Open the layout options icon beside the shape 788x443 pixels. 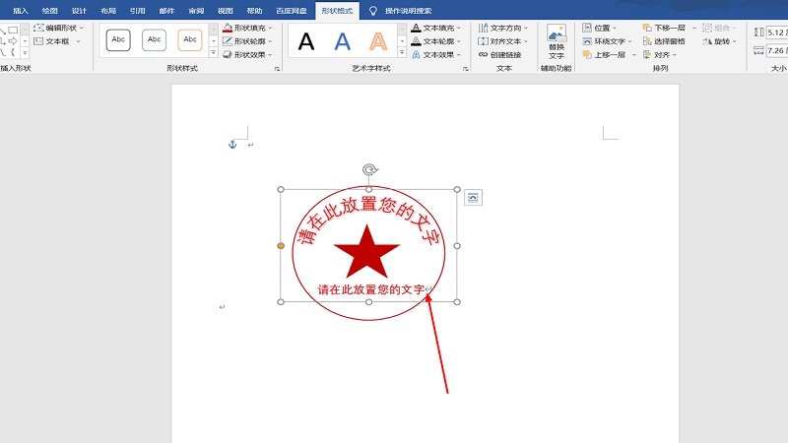coord(473,198)
